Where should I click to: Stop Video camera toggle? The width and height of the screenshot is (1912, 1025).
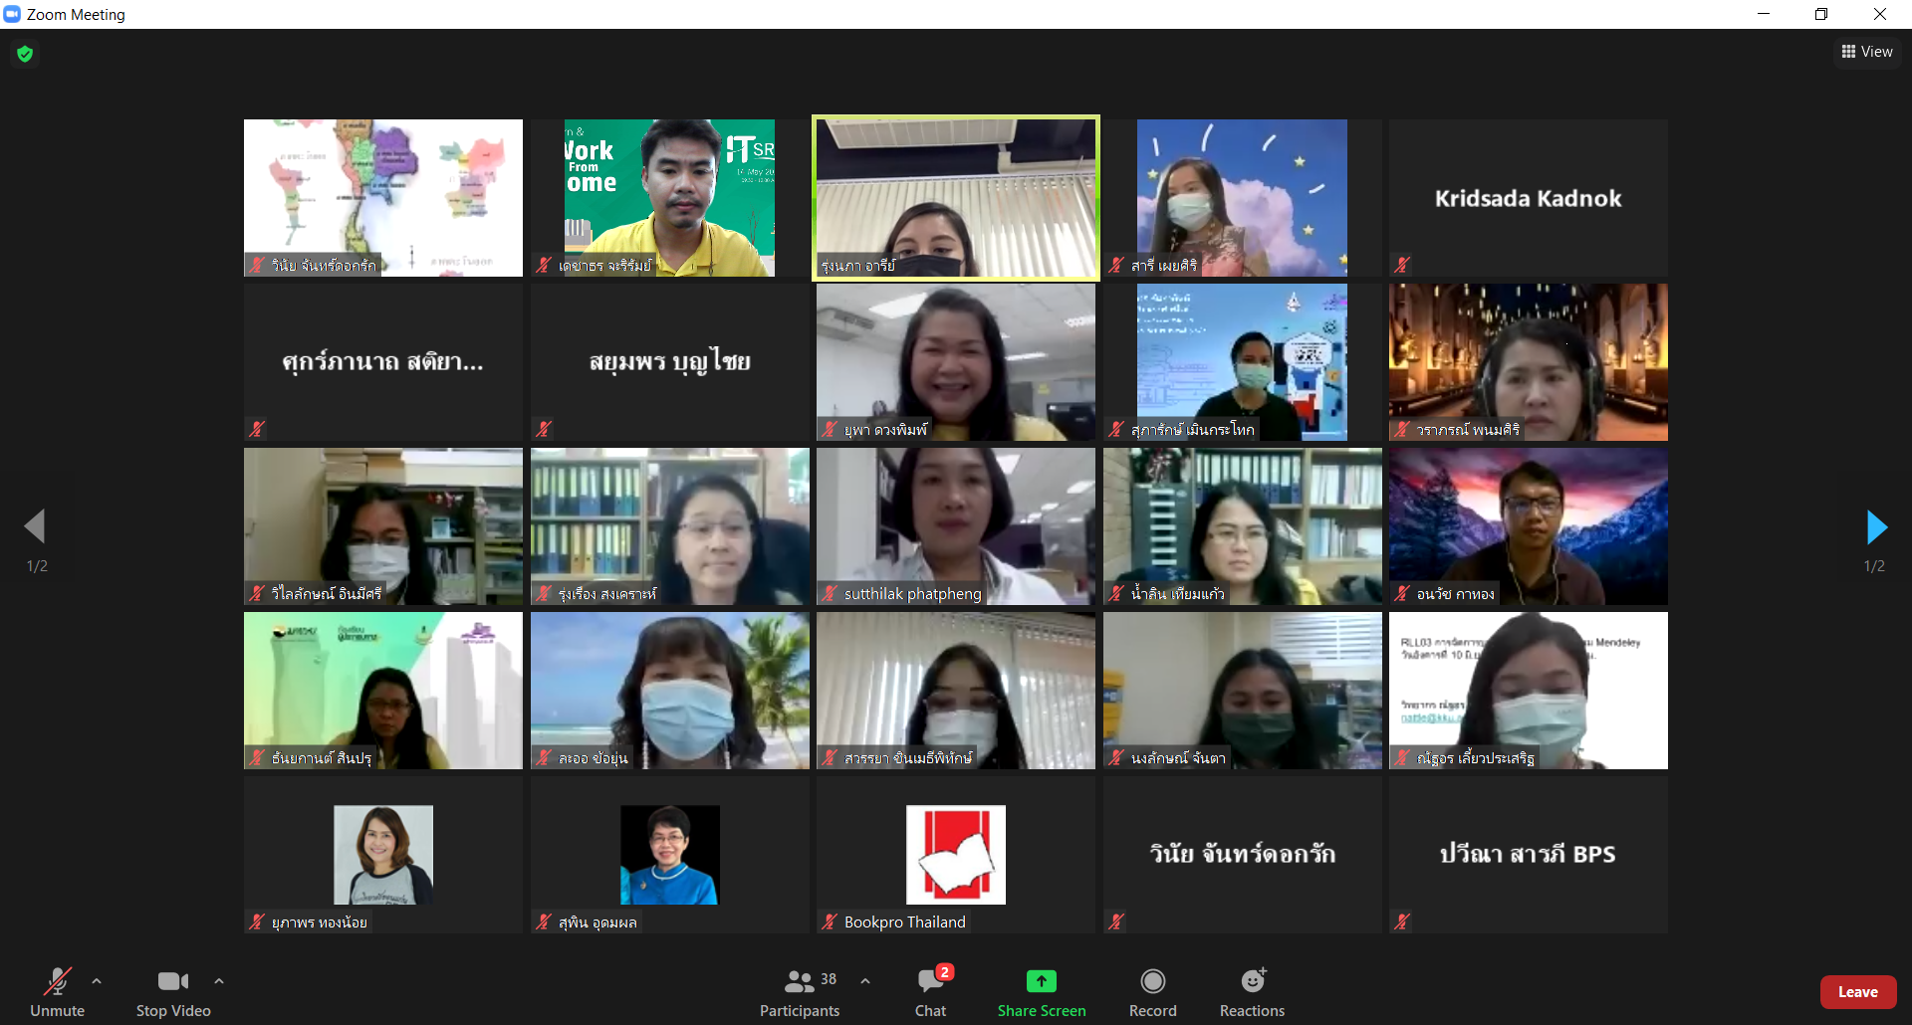(x=173, y=993)
